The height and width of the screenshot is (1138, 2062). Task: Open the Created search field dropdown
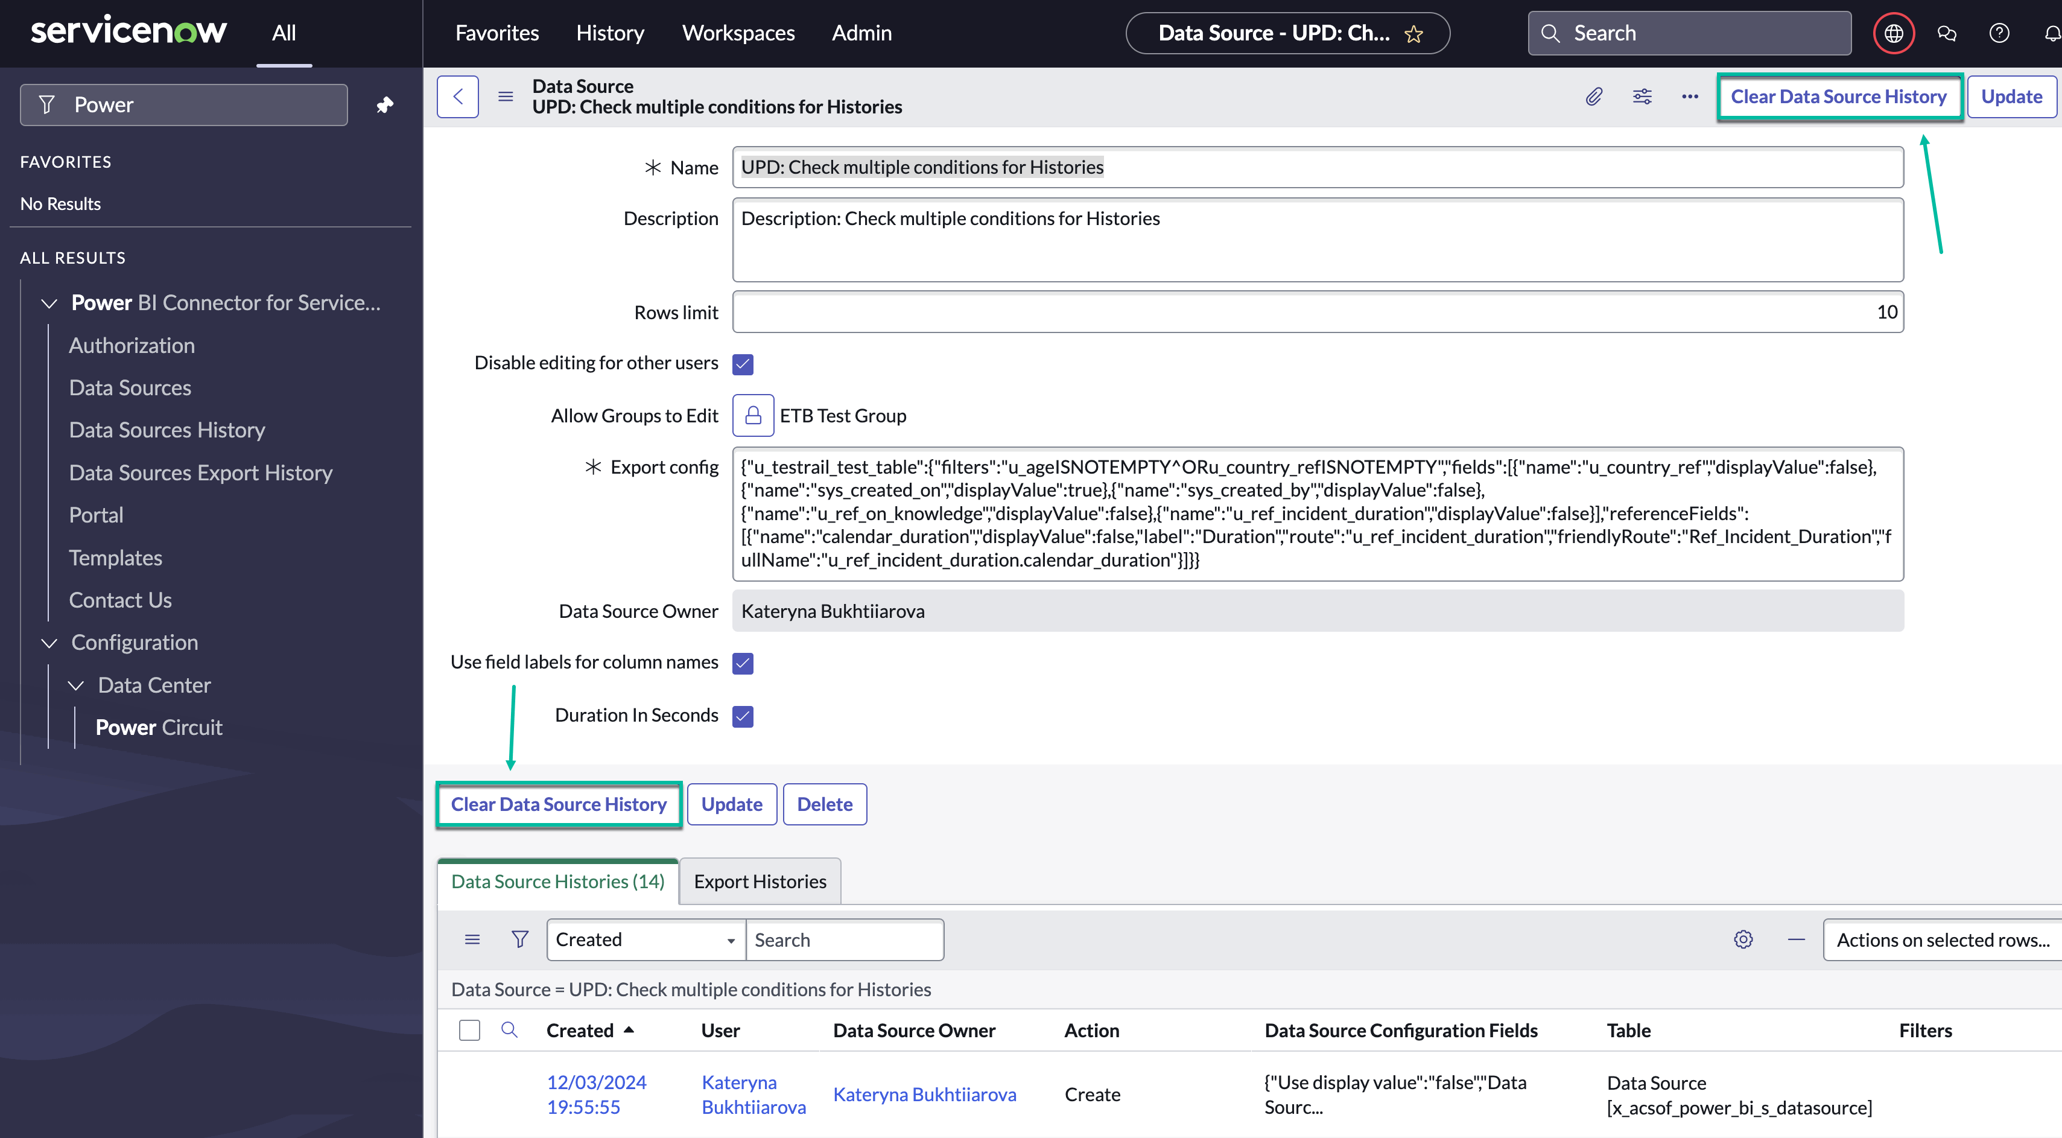pos(645,939)
